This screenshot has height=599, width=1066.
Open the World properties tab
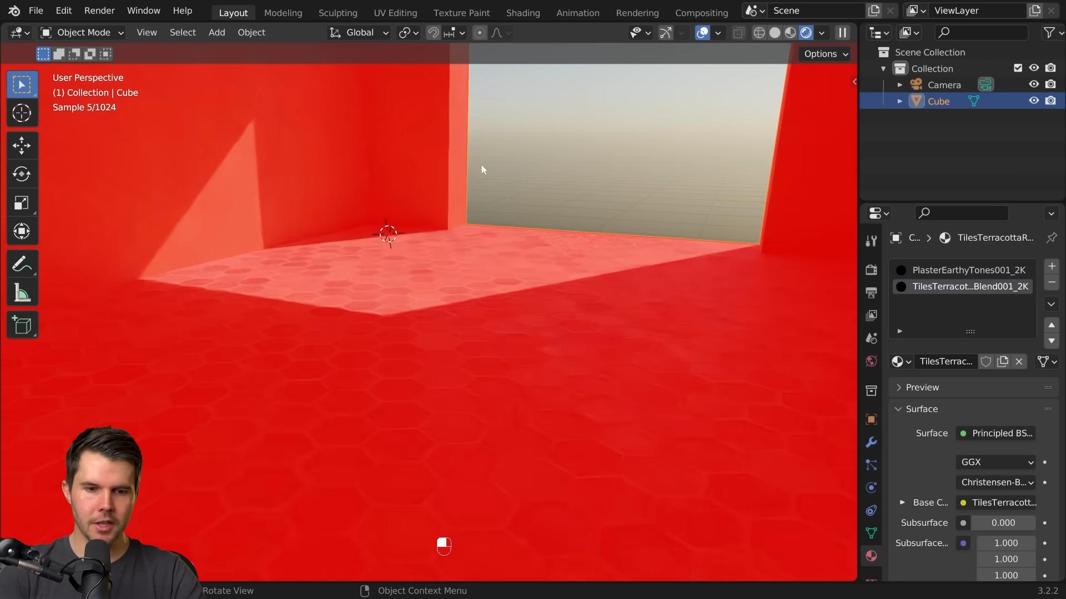pos(871,361)
